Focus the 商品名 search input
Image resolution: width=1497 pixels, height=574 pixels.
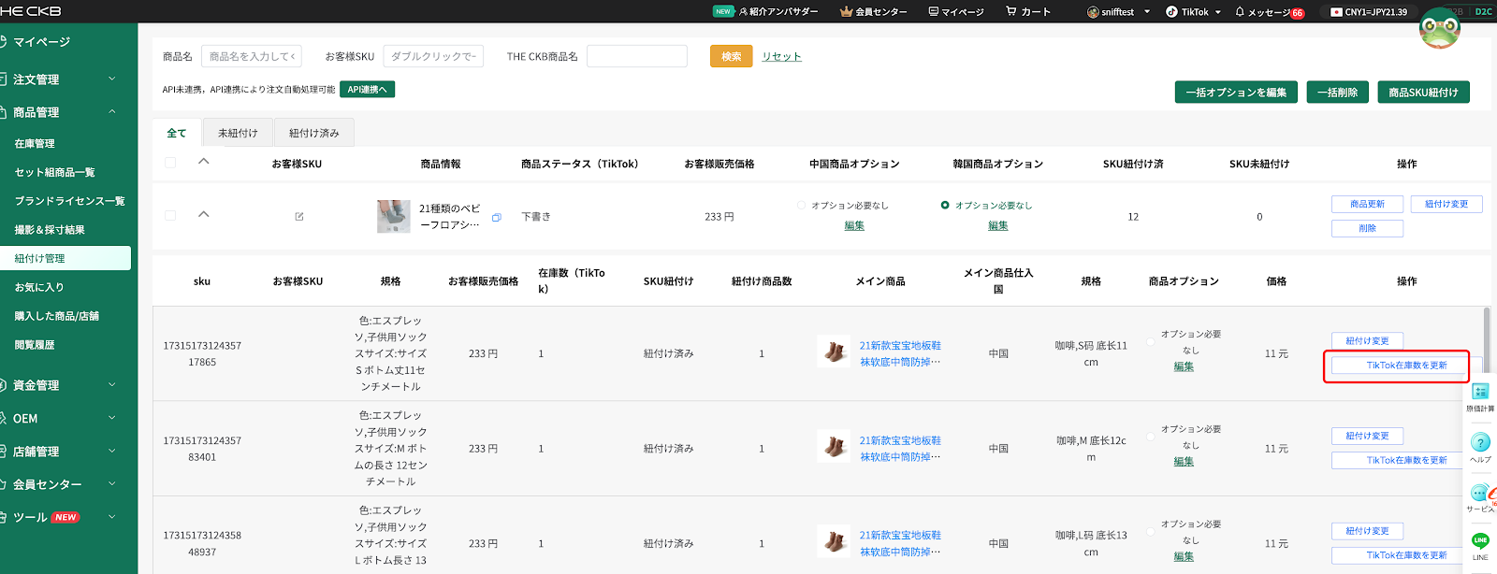pyautogui.click(x=252, y=56)
